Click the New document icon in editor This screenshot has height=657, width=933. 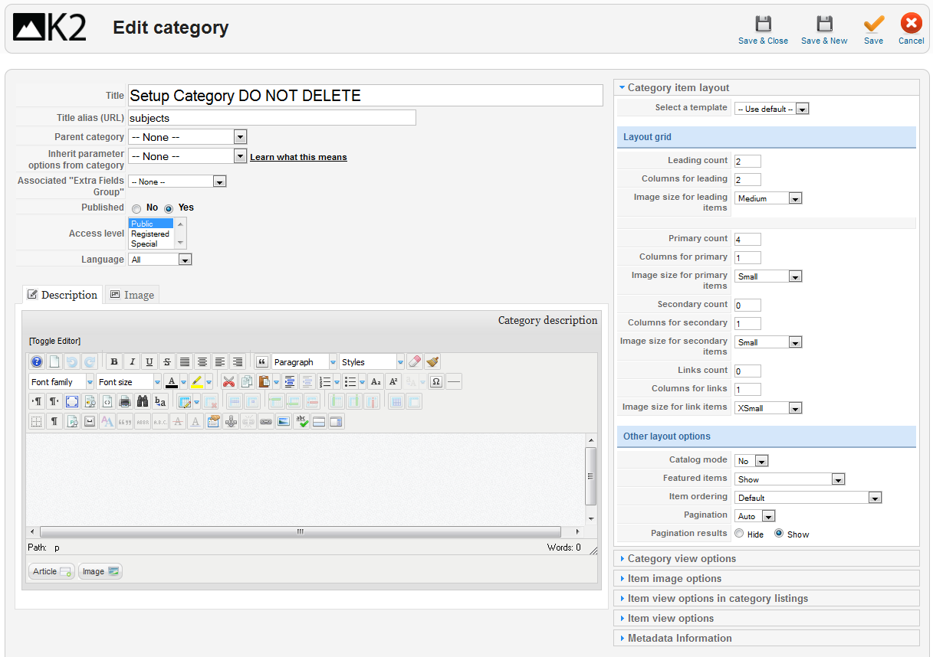tap(54, 362)
